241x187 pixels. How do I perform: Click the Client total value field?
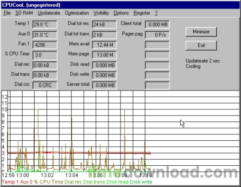pyautogui.click(x=157, y=25)
